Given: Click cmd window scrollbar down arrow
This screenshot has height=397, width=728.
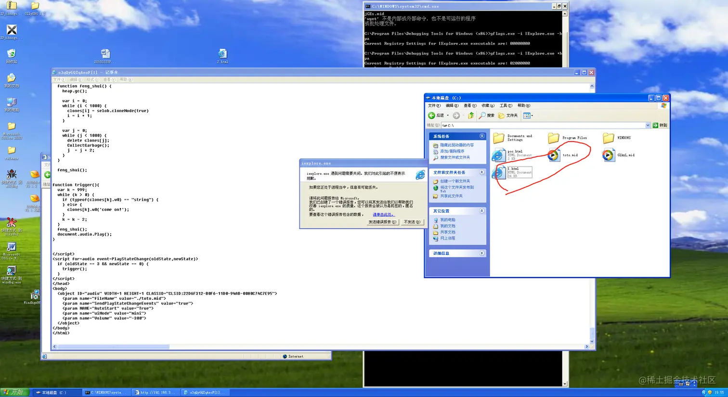Looking at the screenshot, I should 565,384.
